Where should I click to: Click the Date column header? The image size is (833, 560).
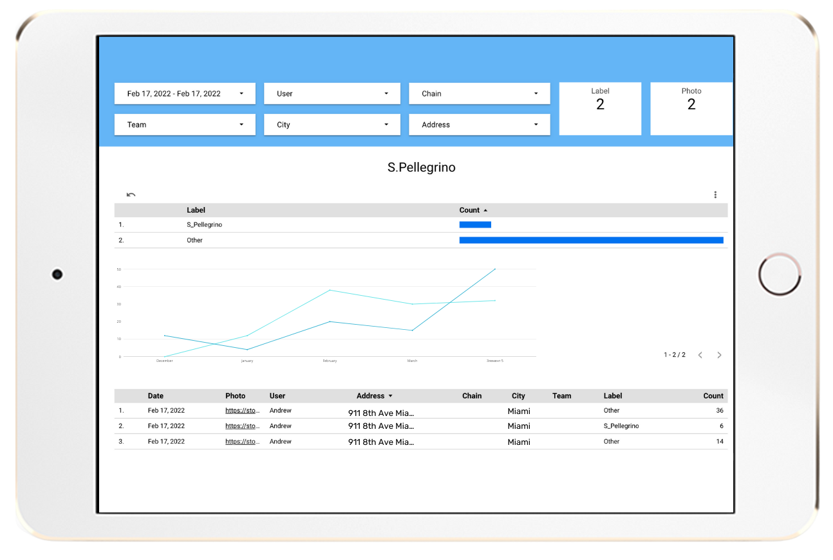156,396
